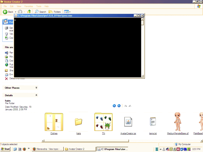
Task: Click the horizontal scrollbar thumb in file list
Action: click(87, 141)
